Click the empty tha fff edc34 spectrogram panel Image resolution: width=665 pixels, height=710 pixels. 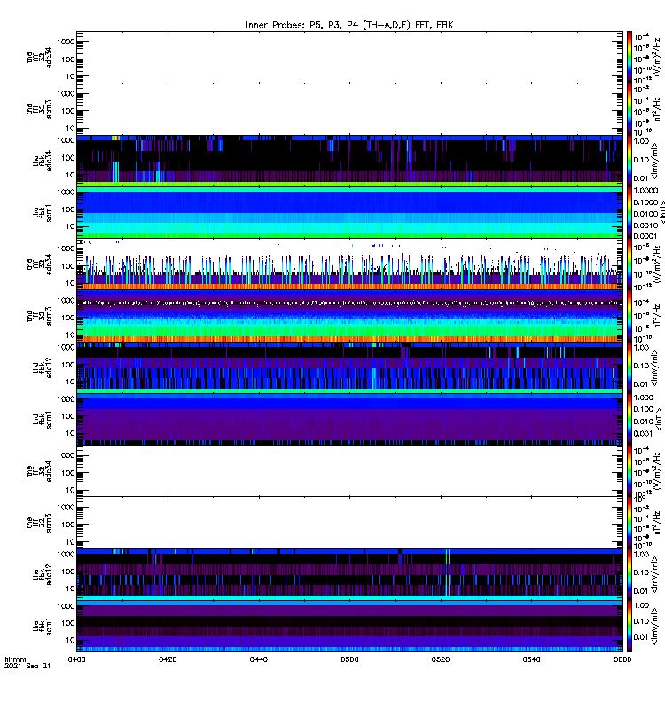pyautogui.click(x=349, y=57)
